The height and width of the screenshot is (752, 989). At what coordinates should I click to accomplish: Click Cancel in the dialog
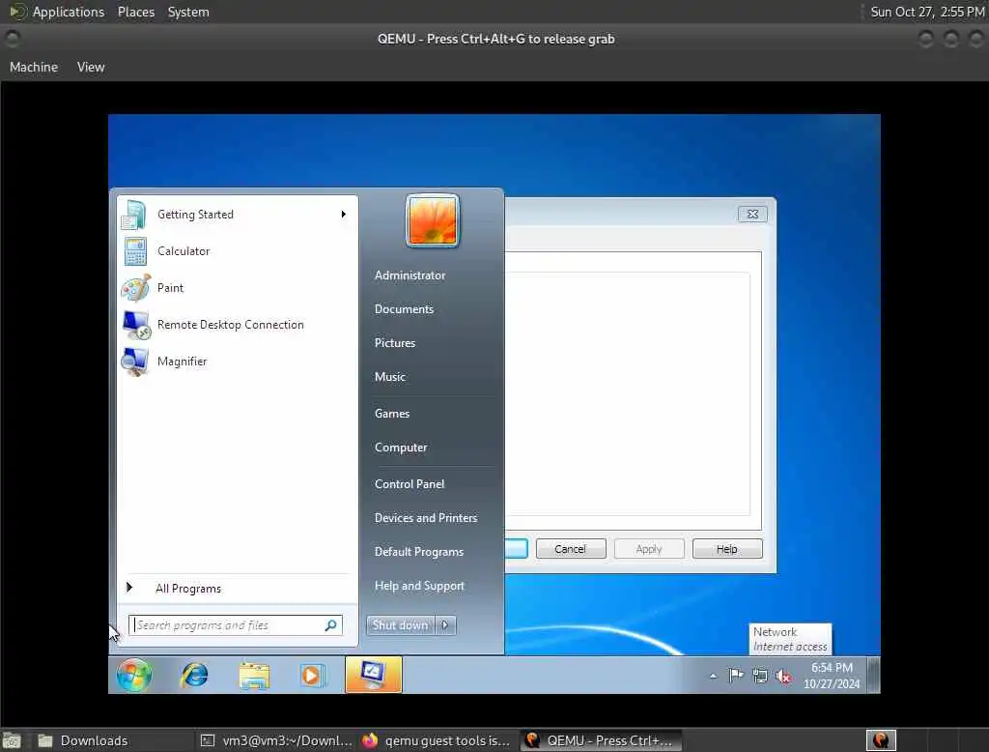571,549
